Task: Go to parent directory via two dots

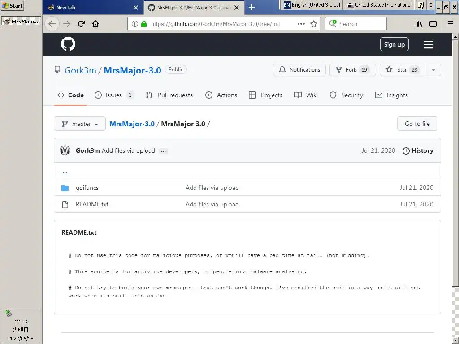Action: coord(65,172)
